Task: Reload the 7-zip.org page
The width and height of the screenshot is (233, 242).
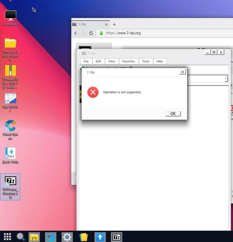Action: pos(91,33)
